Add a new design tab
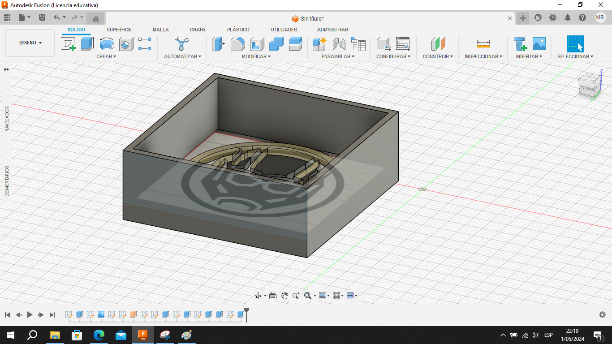Image resolution: width=612 pixels, height=344 pixels. pyautogui.click(x=523, y=18)
